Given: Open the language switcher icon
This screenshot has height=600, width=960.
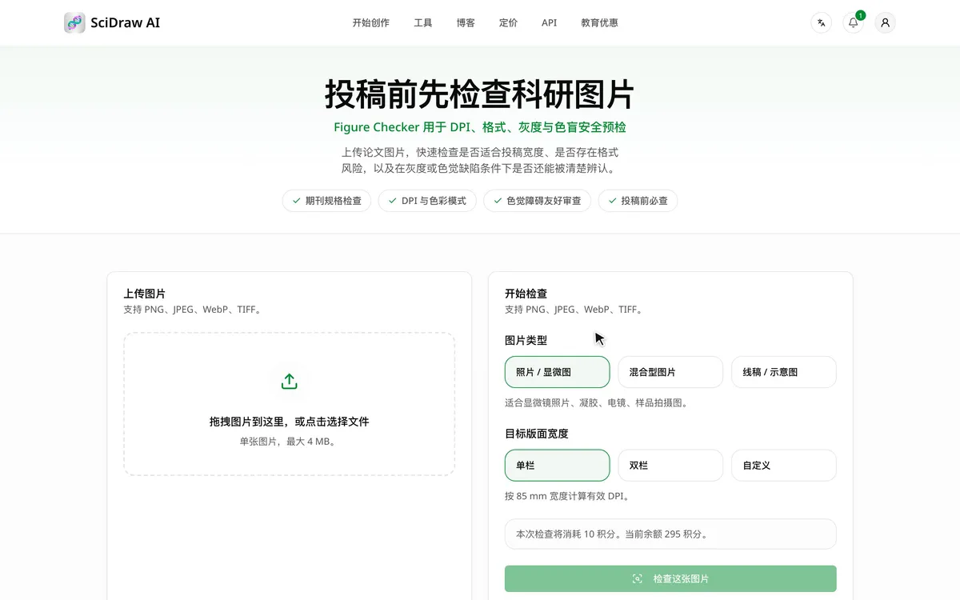Looking at the screenshot, I should point(821,22).
